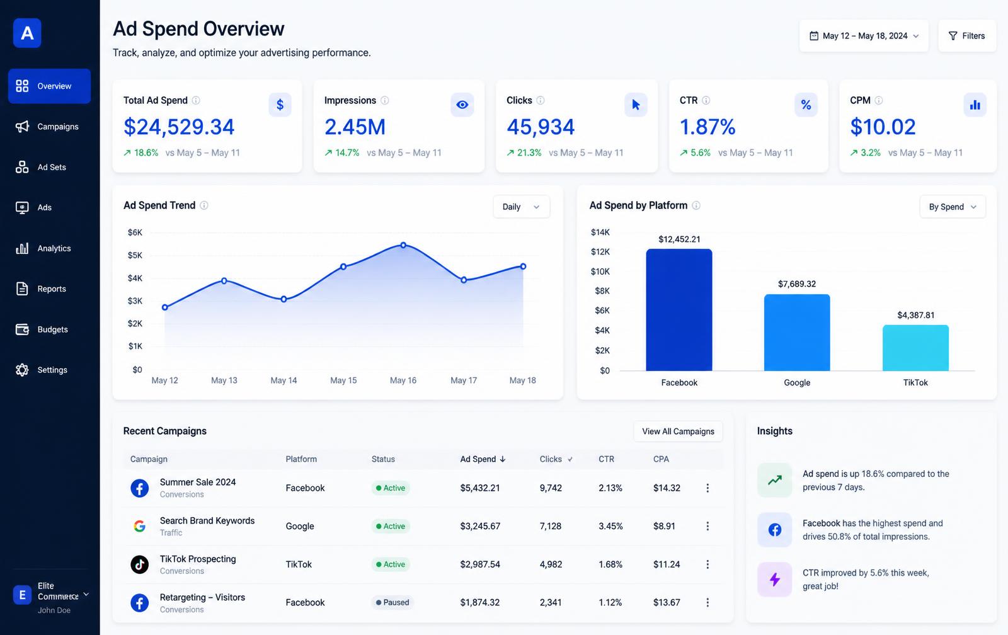The height and width of the screenshot is (635, 1008).
Task: Click the dollar icon on Total Ad Spend card
Action: click(280, 105)
